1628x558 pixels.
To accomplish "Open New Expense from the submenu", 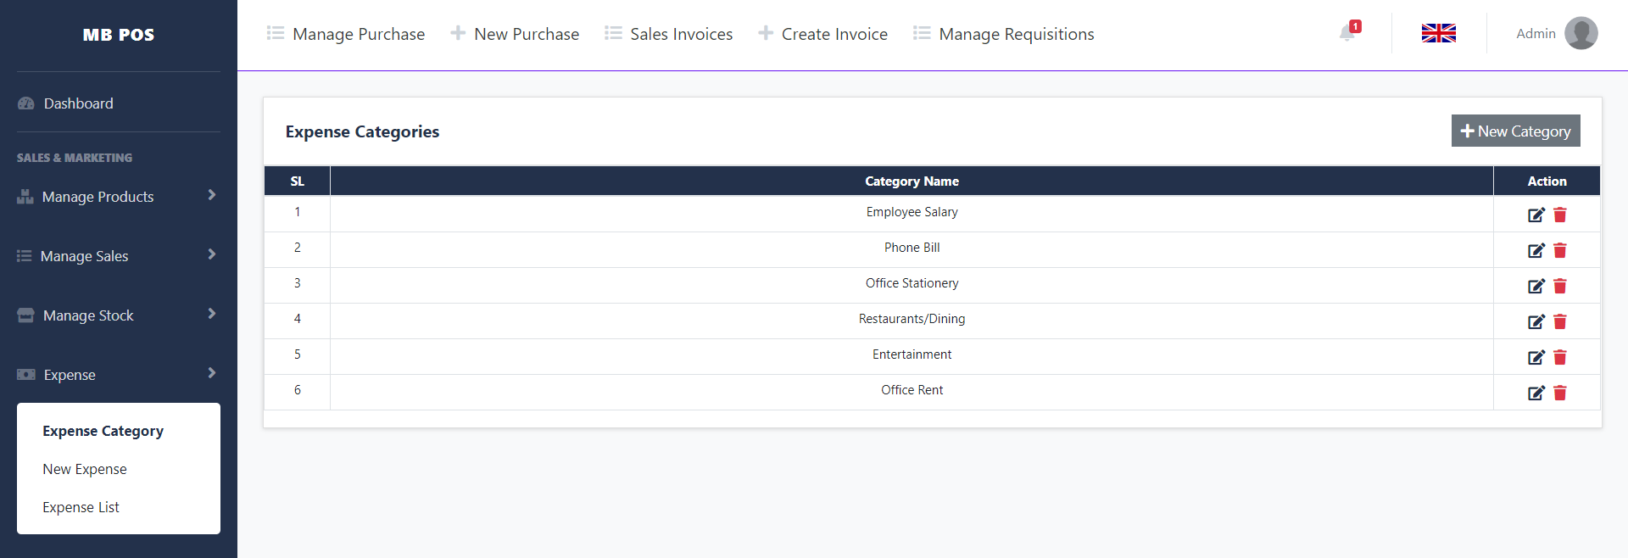I will pyautogui.click(x=85, y=469).
